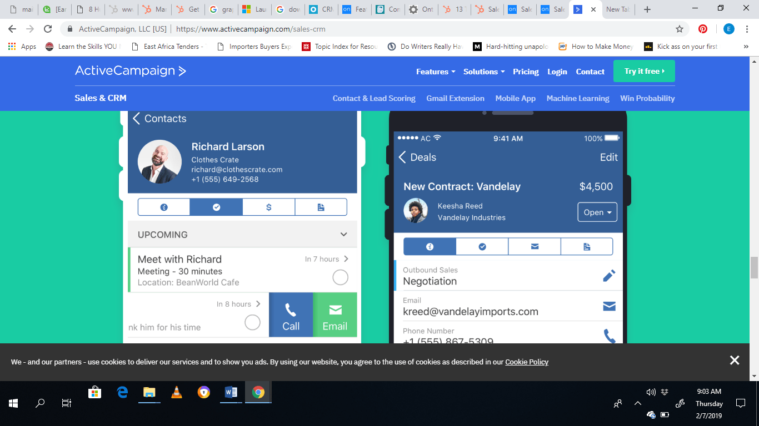Open the deal status Open dropdown
This screenshot has height=426, width=759.
[597, 212]
